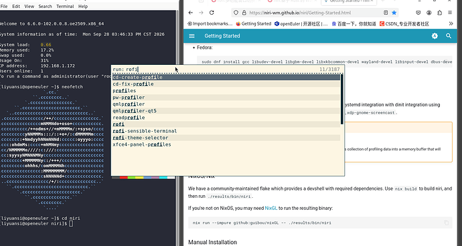Reload the Getting Started page
This screenshot has width=462, height=246.
[212, 13]
